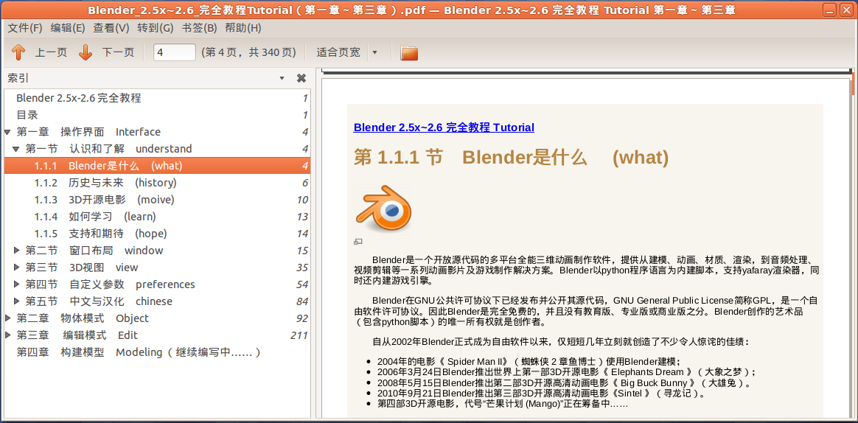Open the 转到(G) menu
The height and width of the screenshot is (423, 858).
pos(155,28)
